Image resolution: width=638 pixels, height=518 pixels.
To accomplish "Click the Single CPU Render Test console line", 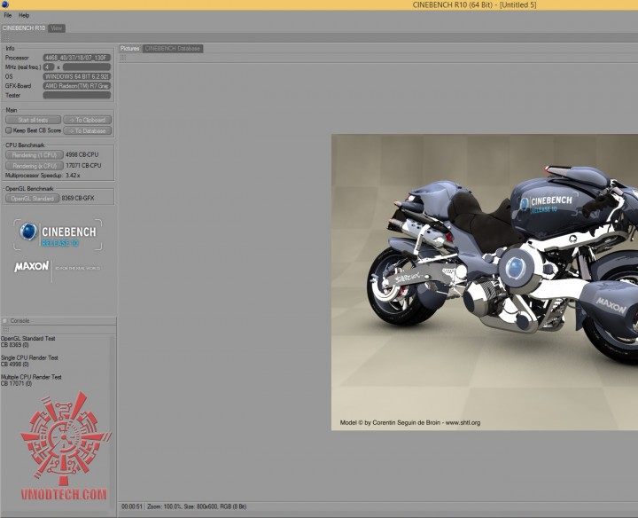I will (29, 358).
